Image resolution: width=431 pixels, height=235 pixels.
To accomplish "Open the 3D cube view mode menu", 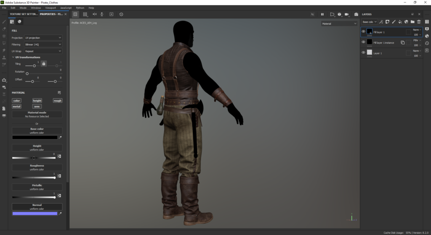I will pos(340,14).
